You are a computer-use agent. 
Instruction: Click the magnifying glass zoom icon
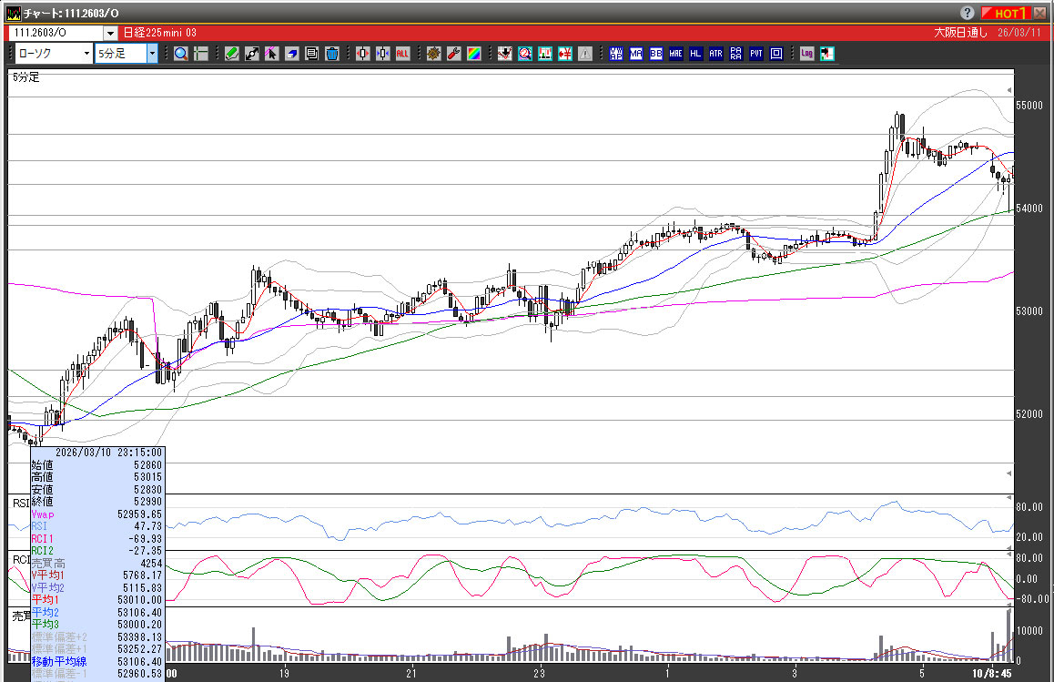tap(181, 54)
